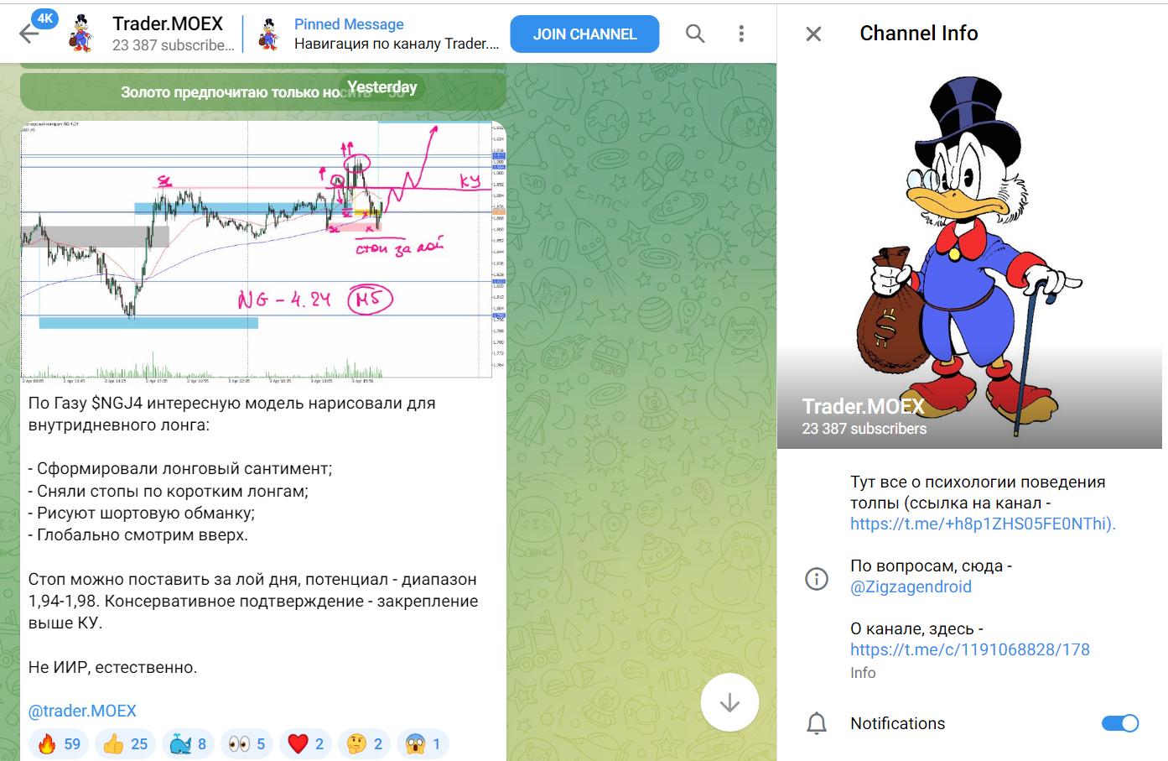1168x761 pixels.
Task: Add the whale reaction with 8
Action: click(189, 744)
